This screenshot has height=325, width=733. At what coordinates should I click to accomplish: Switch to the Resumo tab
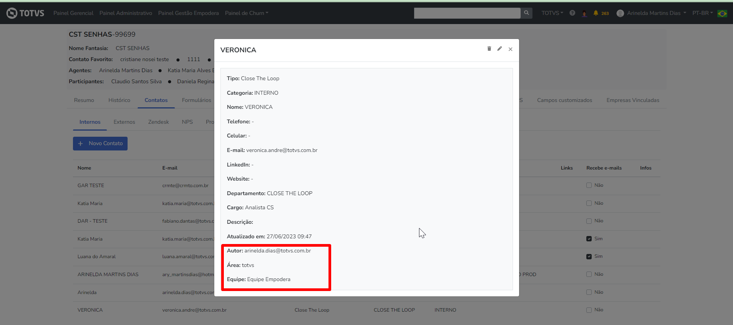click(x=84, y=100)
